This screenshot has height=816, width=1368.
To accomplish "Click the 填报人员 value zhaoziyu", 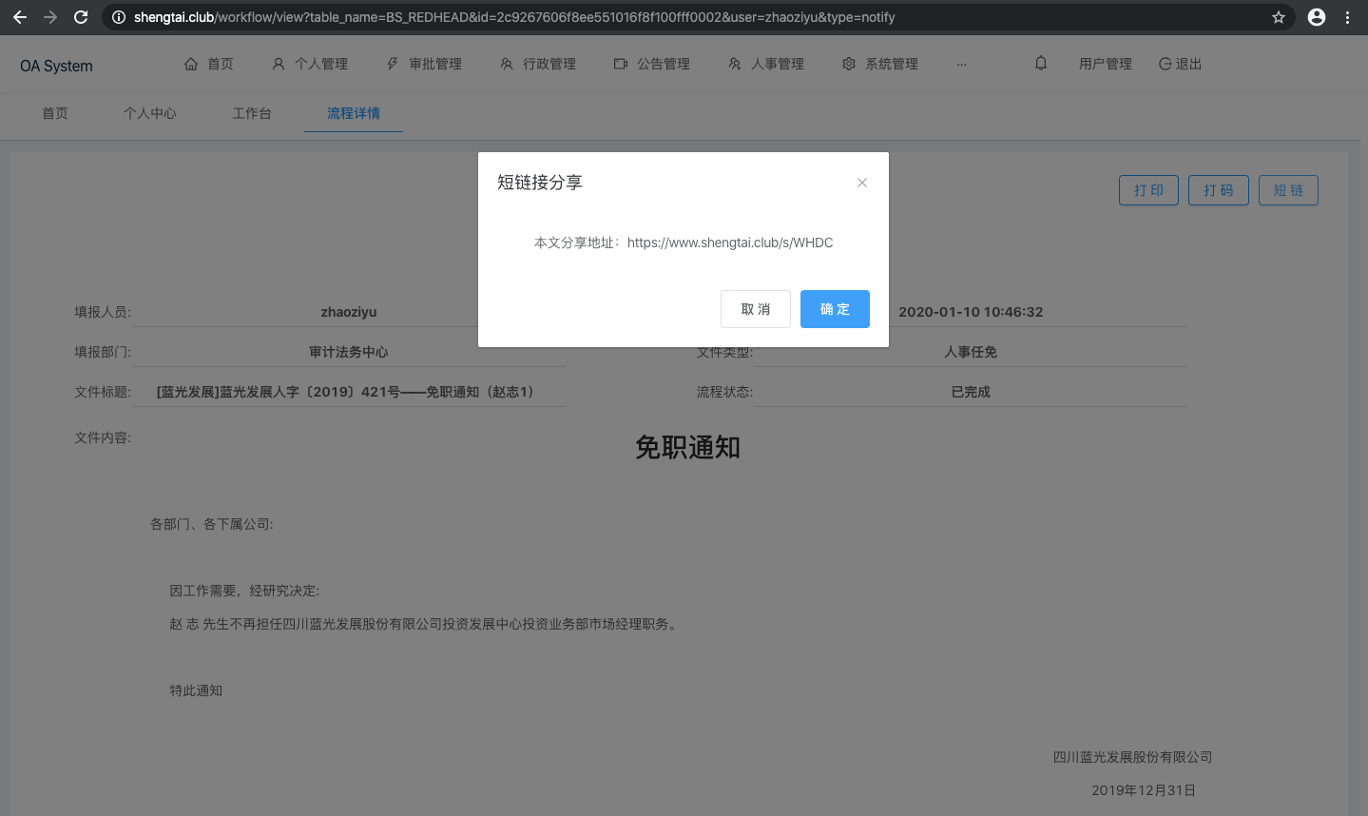I will [x=349, y=312].
